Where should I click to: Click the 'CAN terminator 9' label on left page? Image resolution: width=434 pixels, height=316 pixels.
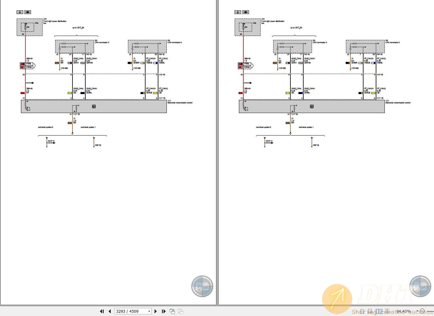[x=102, y=43]
